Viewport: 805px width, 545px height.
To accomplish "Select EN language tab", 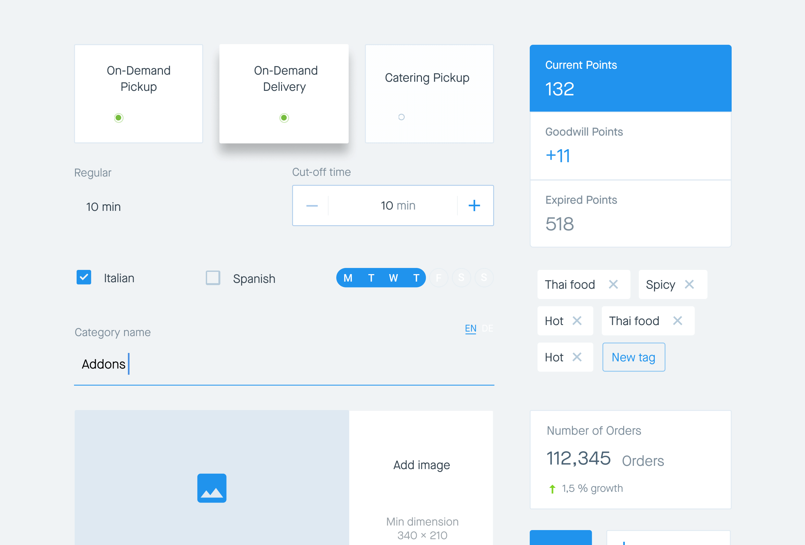I will [470, 328].
